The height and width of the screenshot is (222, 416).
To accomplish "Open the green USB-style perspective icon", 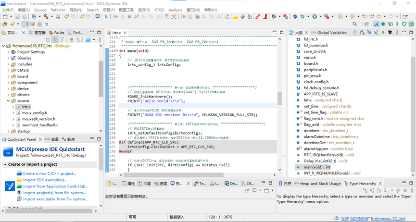I will pos(397,24).
